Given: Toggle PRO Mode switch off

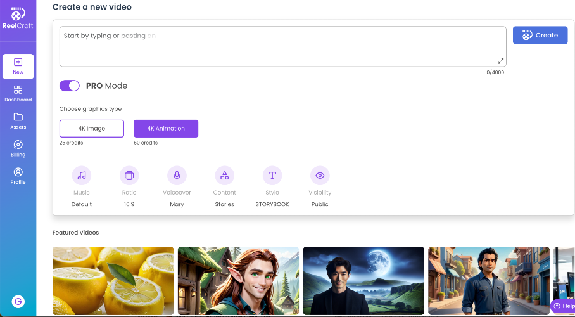Looking at the screenshot, I should tap(69, 86).
